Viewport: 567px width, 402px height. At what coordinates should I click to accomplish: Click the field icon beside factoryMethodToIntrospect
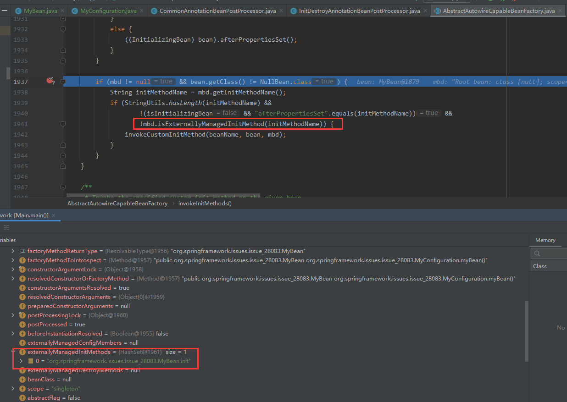(22, 260)
